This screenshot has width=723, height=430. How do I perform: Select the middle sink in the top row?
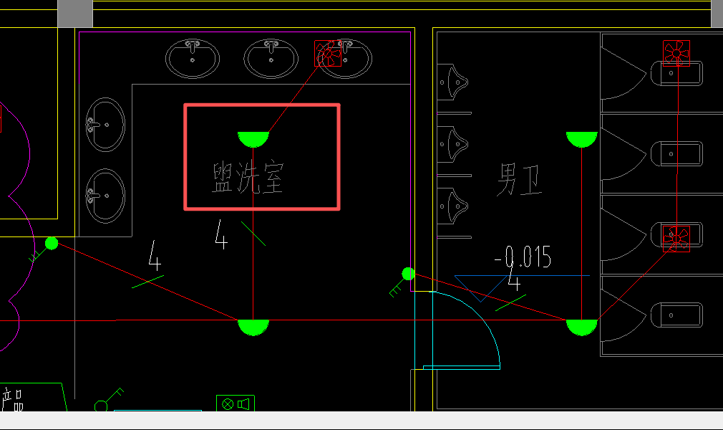(271, 59)
